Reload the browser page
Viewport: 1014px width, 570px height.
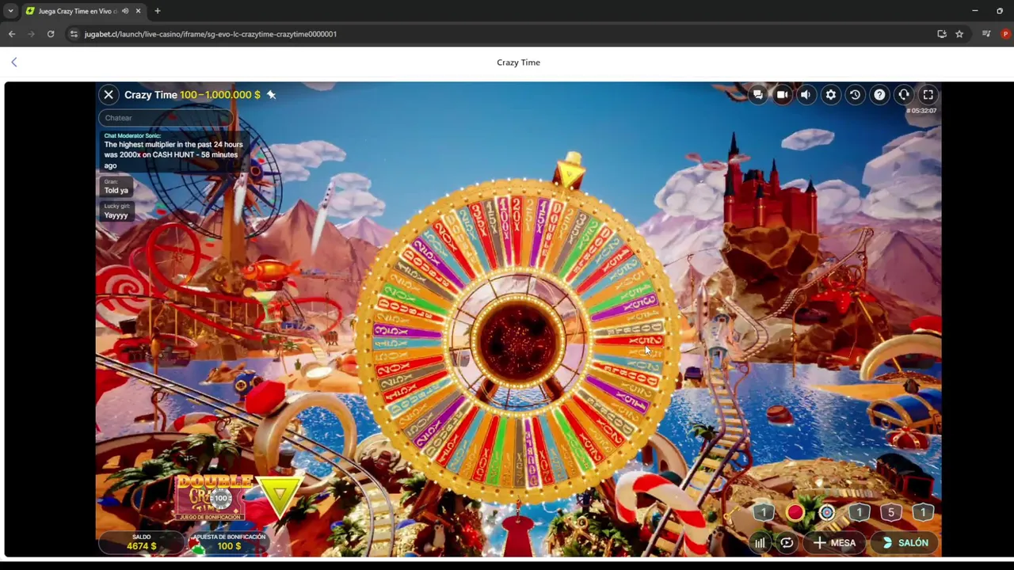51,34
